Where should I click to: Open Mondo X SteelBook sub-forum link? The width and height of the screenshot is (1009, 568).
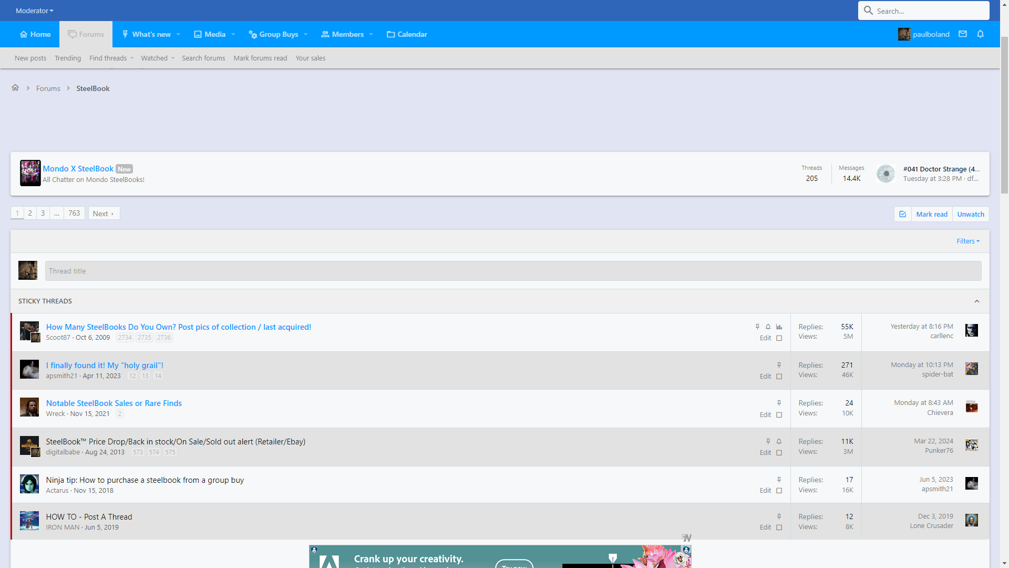click(78, 168)
